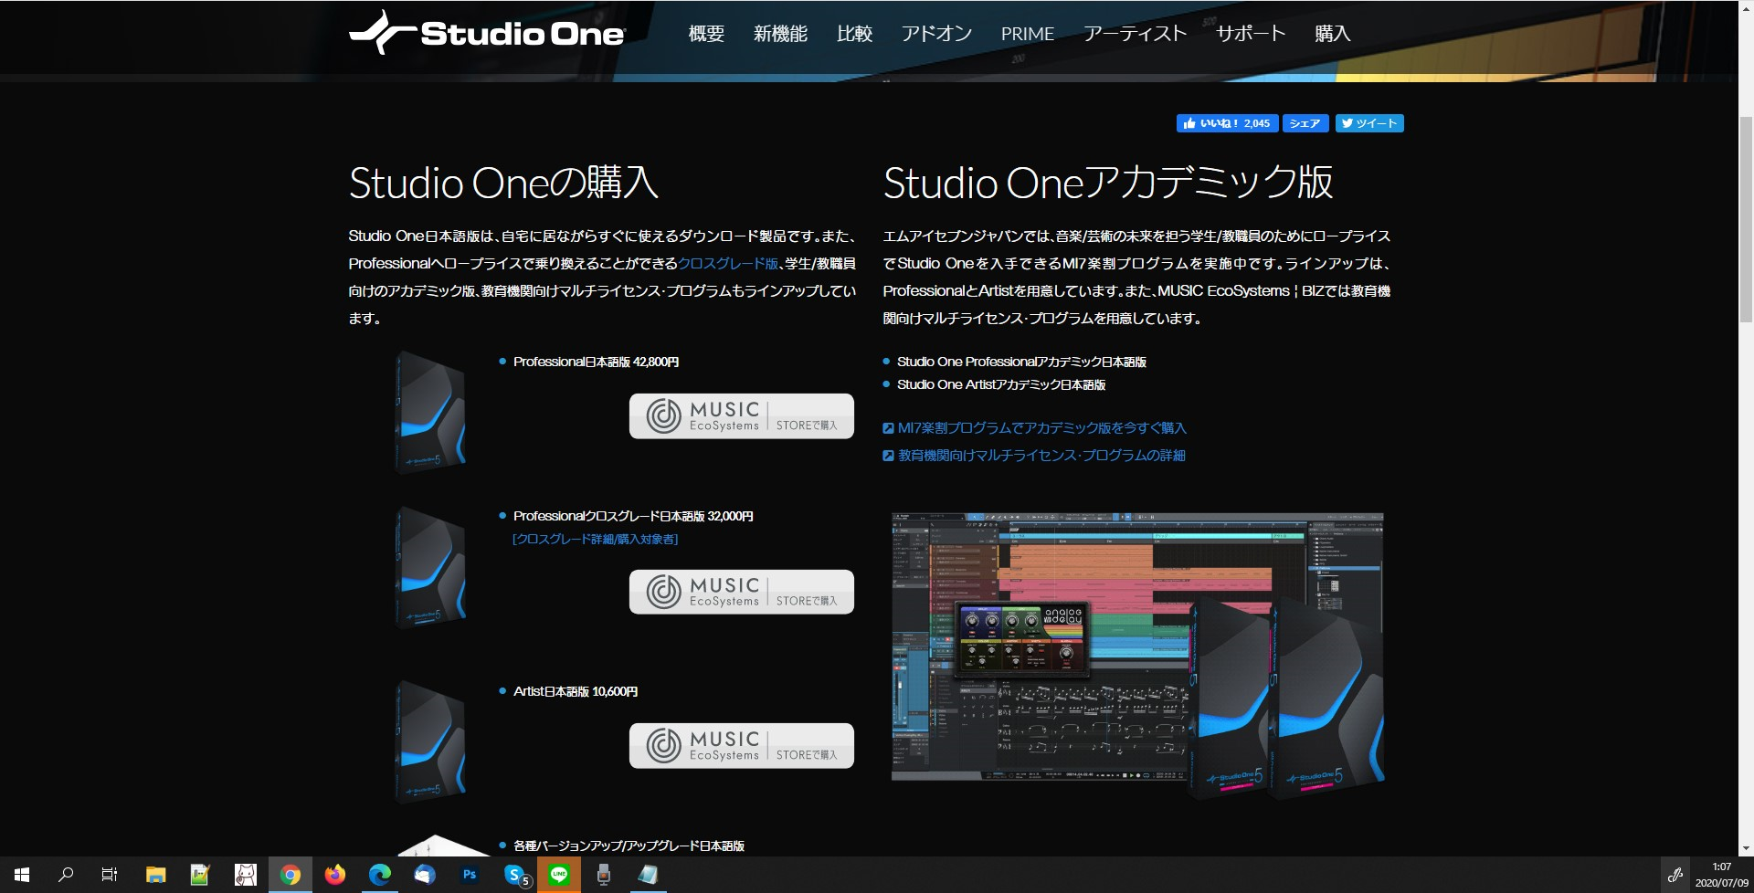Screen dimensions: 1754x893
Task: Open Photoshop from the taskbar
Action: (470, 875)
